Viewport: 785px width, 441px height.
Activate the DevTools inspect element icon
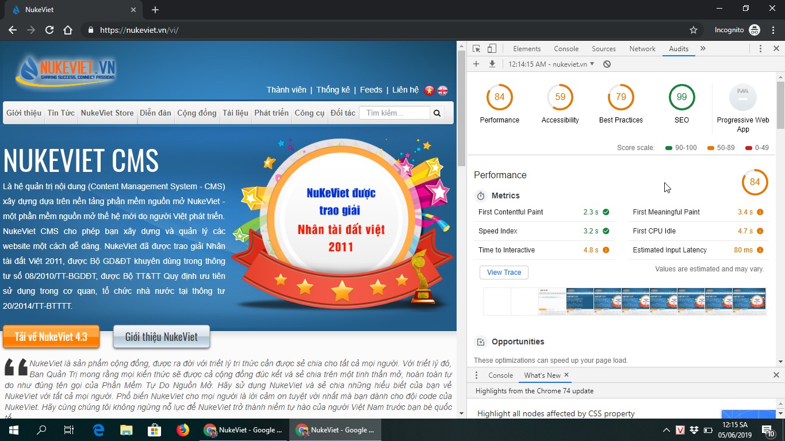pos(476,49)
